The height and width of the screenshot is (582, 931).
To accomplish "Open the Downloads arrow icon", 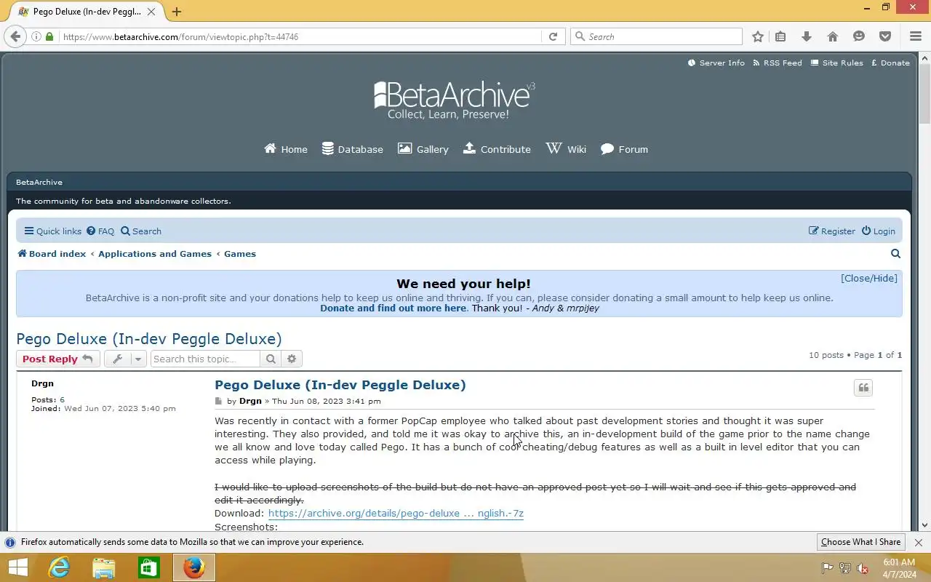I will pyautogui.click(x=806, y=36).
